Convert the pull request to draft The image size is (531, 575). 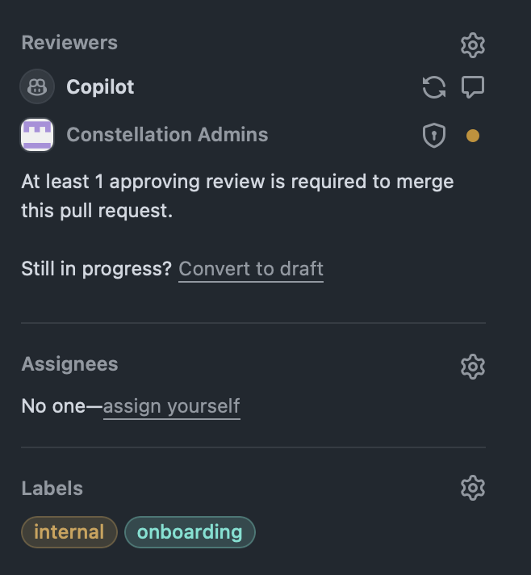251,269
